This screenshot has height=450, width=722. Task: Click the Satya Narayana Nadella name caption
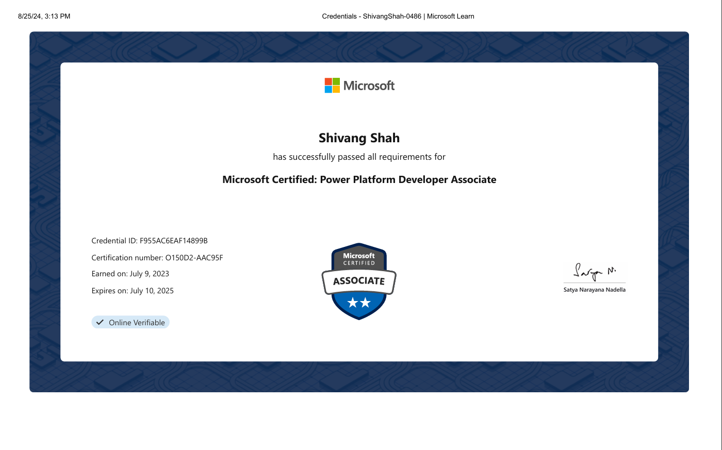(x=595, y=290)
